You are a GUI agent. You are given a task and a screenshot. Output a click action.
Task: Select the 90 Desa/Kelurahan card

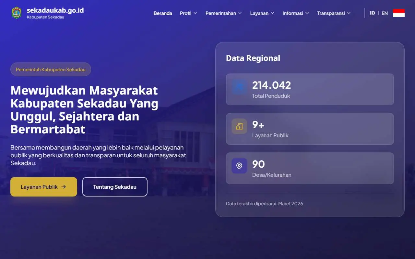310,168
